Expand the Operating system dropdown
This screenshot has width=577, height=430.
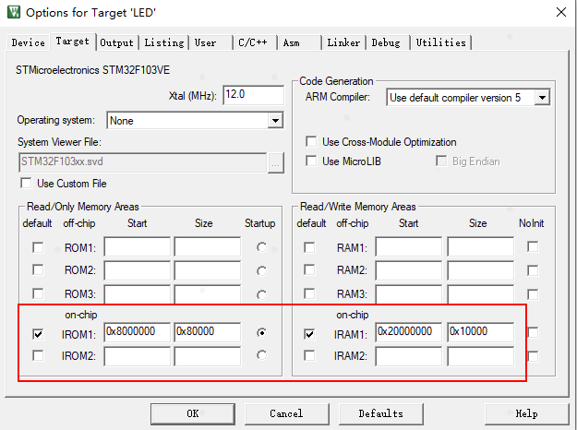(x=275, y=120)
